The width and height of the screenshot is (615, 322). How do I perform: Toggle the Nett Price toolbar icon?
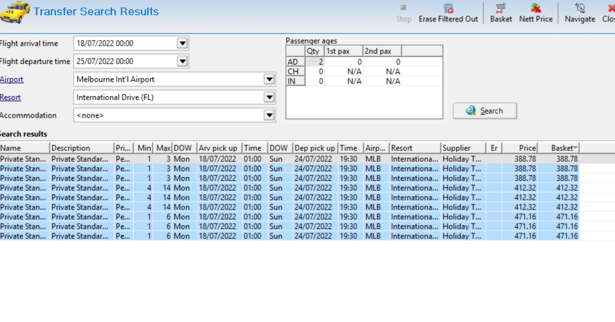(x=536, y=8)
